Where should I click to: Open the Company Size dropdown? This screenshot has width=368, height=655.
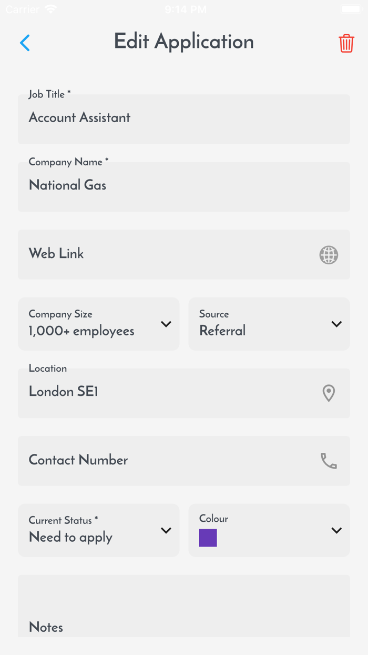(x=166, y=324)
